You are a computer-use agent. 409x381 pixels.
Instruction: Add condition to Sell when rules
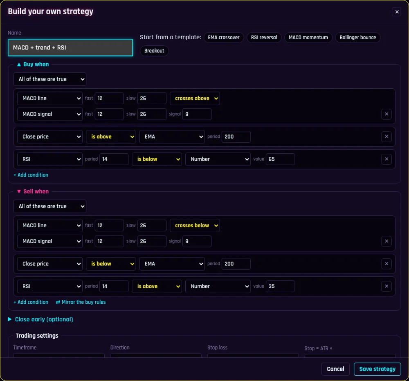31,302
